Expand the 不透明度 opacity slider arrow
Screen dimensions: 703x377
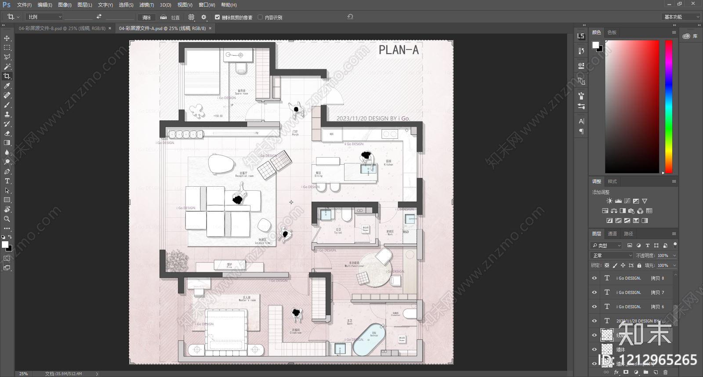[674, 256]
